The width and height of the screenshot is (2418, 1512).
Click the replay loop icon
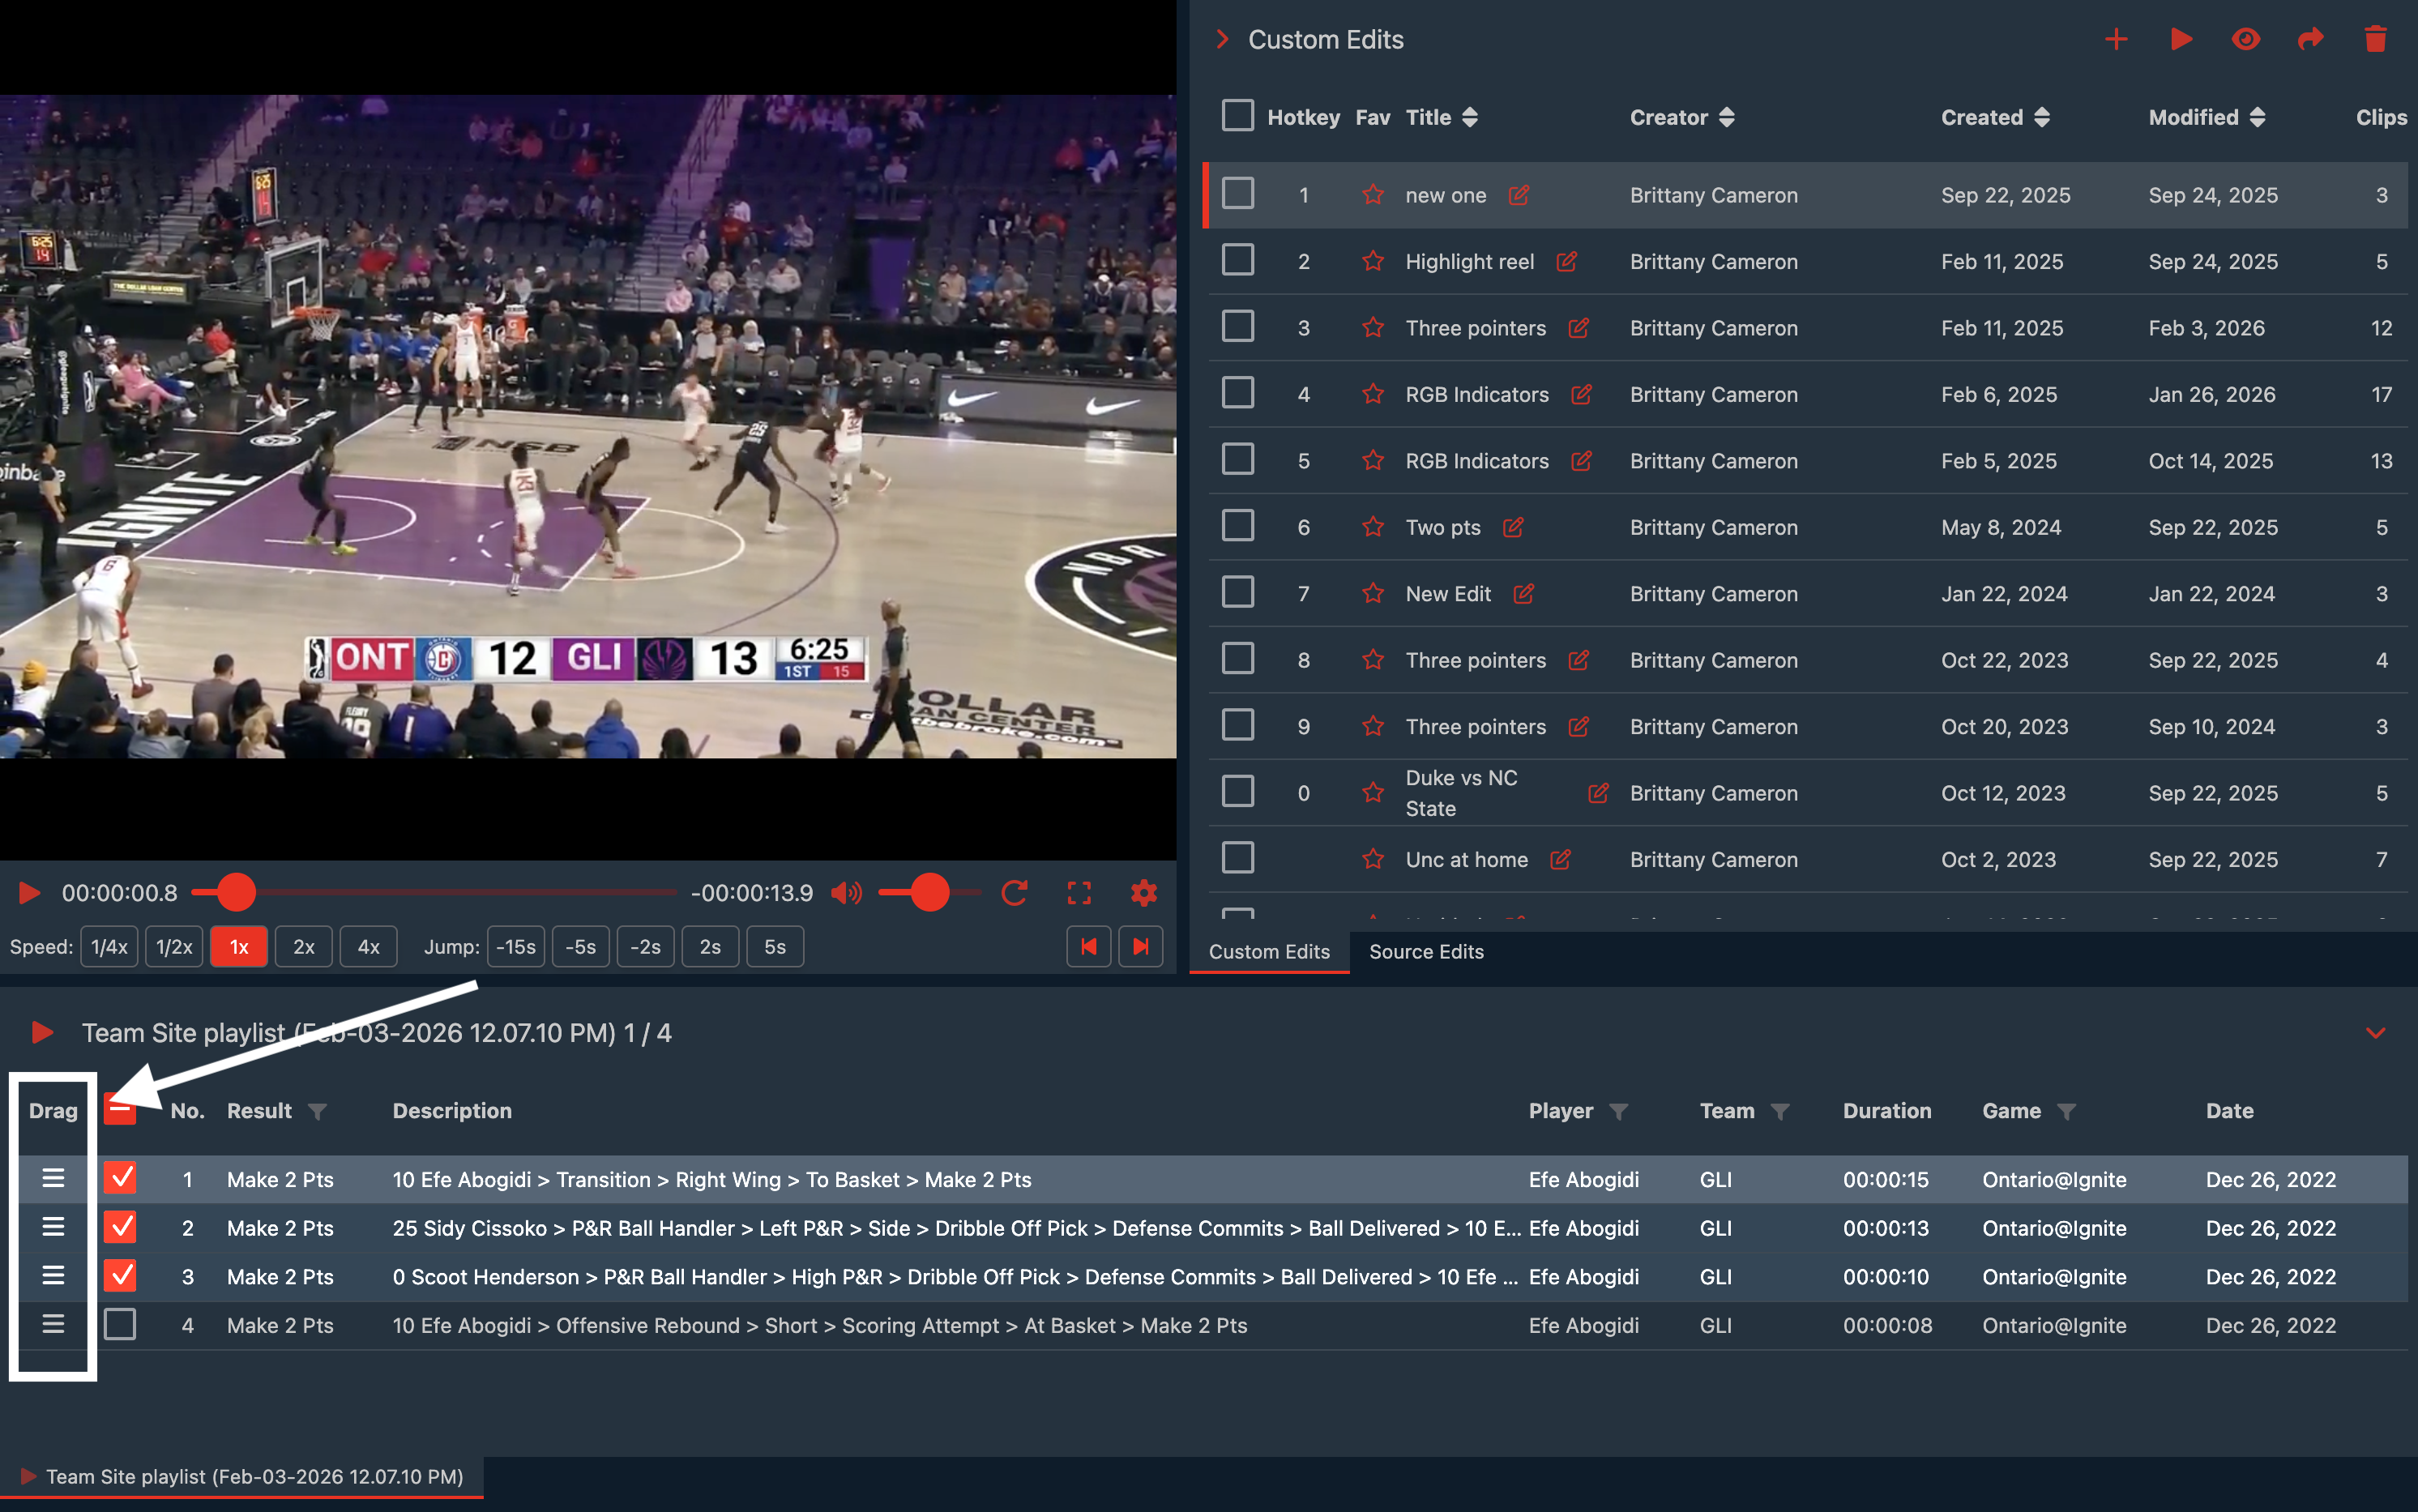point(1014,892)
